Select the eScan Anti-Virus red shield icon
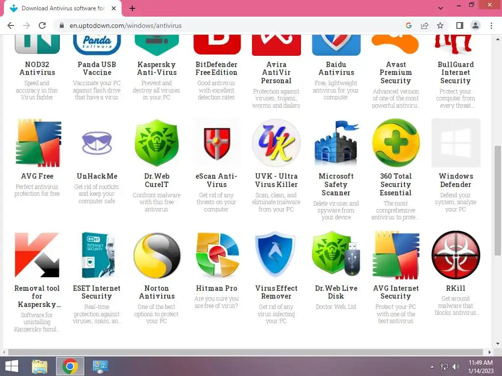The image size is (502, 376). (217, 143)
